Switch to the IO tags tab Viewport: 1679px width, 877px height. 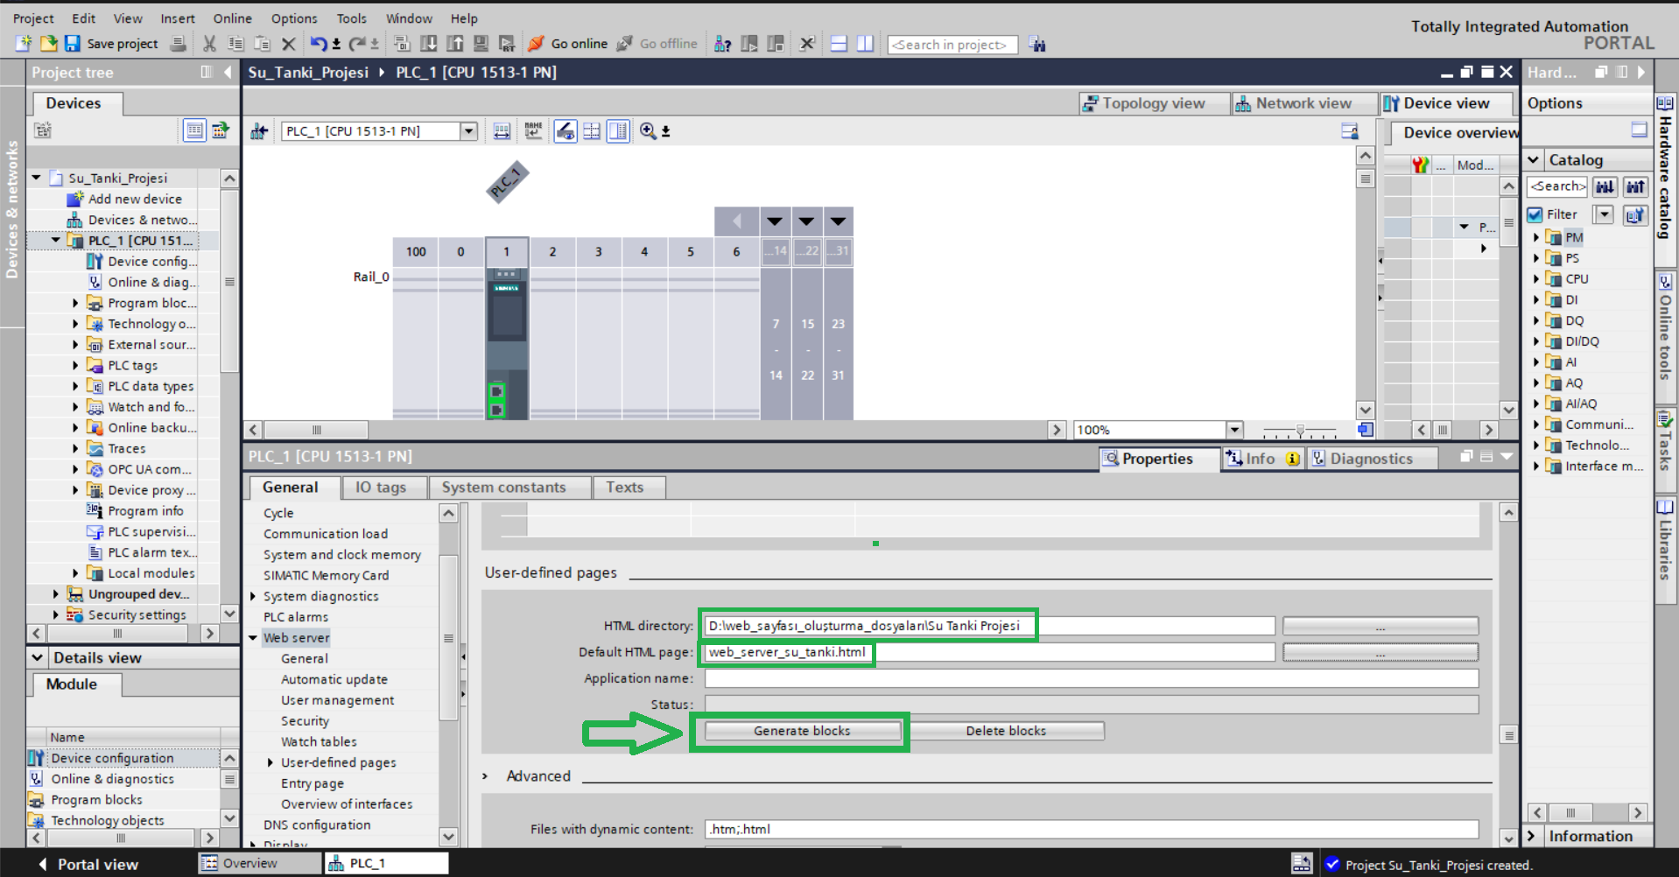380,488
